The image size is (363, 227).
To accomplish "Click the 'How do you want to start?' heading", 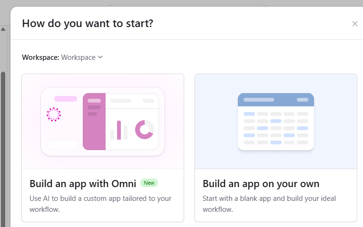I will (88, 24).
